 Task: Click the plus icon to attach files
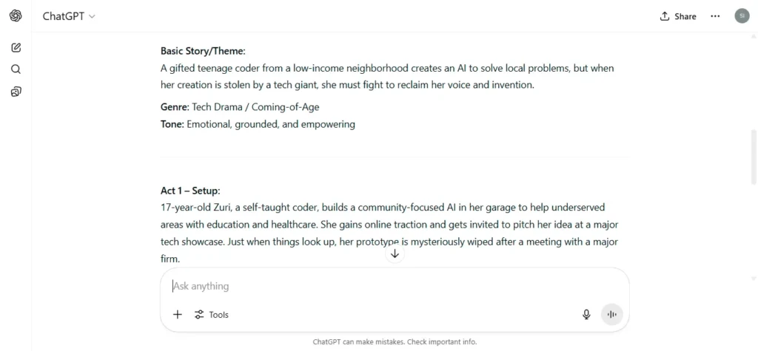pyautogui.click(x=178, y=315)
